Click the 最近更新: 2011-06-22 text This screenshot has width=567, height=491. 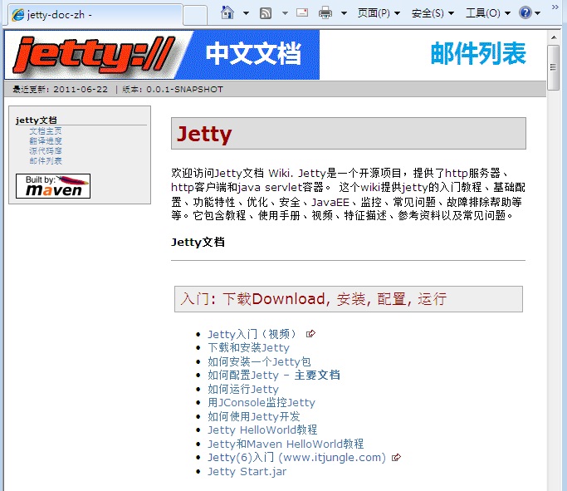click(x=61, y=90)
